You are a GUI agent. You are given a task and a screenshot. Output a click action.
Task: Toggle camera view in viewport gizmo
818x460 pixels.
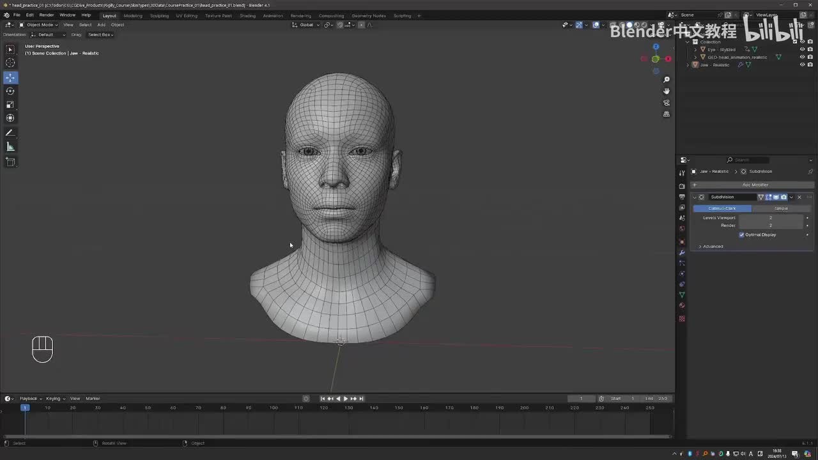click(667, 103)
